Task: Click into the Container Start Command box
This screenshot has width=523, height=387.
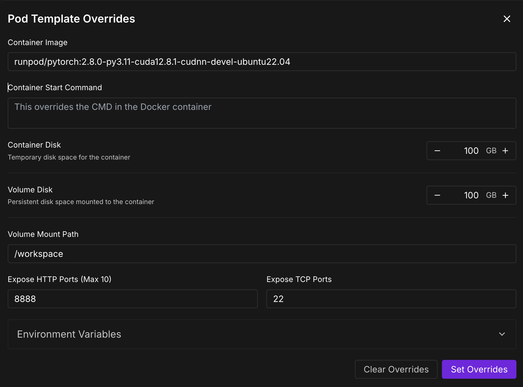Action: [262, 113]
